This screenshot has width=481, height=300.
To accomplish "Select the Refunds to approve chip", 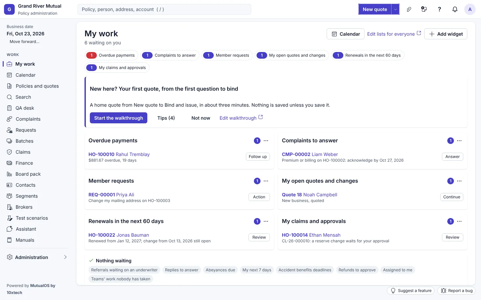I will pos(357,270).
